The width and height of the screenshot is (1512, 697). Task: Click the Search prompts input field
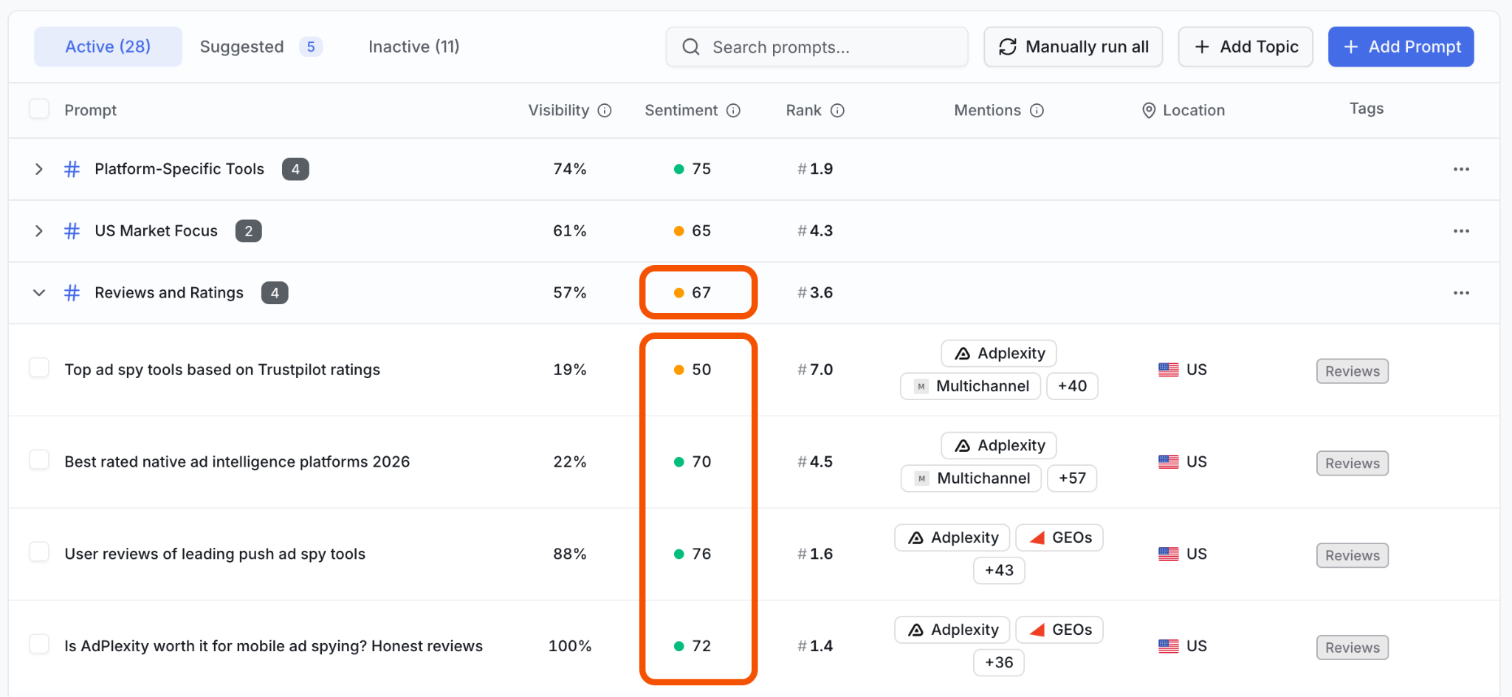pos(817,47)
